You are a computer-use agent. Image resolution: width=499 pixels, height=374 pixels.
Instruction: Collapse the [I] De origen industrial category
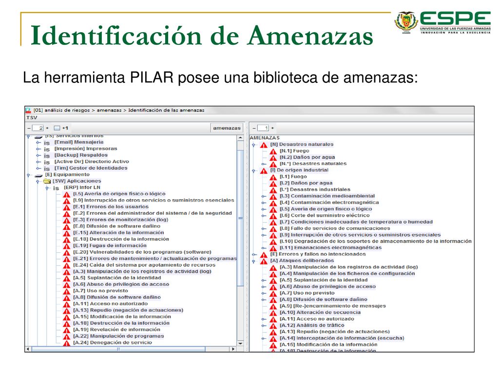253,171
